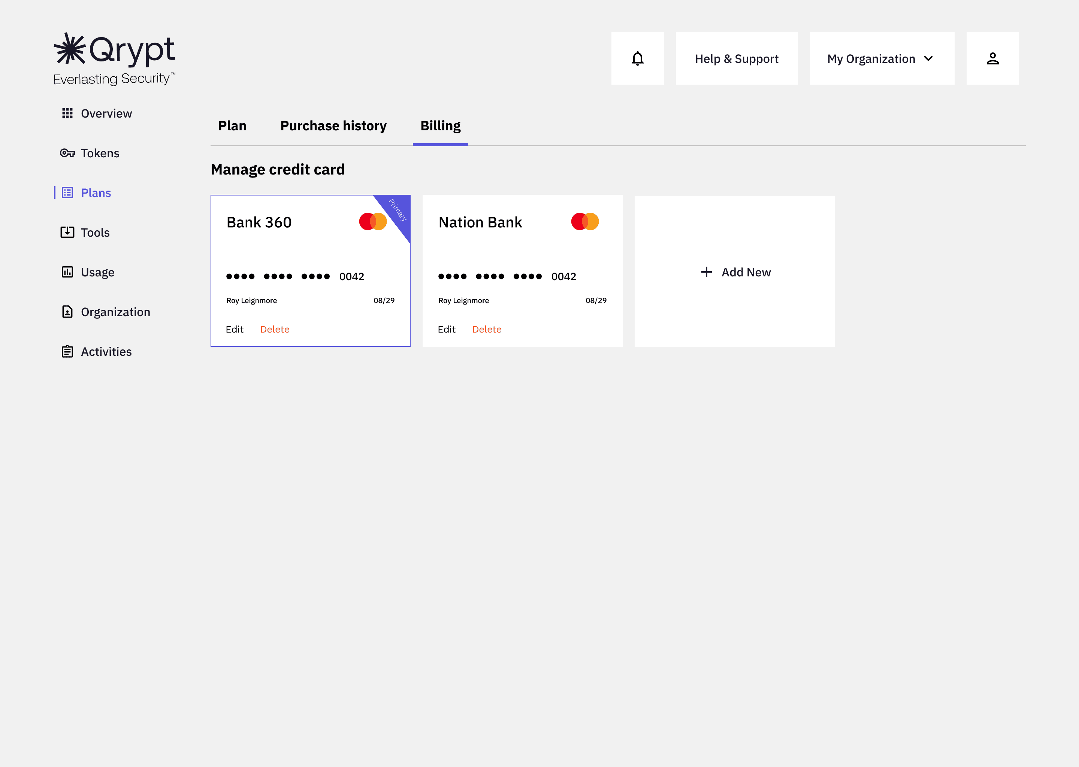Open the notifications bell
1079x767 pixels.
point(637,58)
